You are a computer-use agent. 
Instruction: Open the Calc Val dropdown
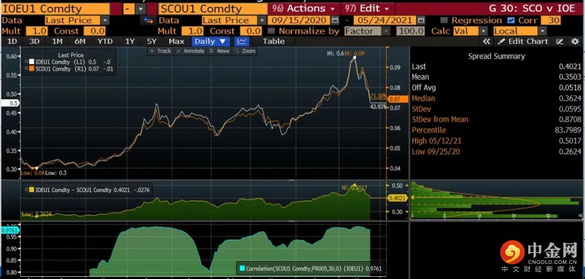pyautogui.click(x=484, y=31)
